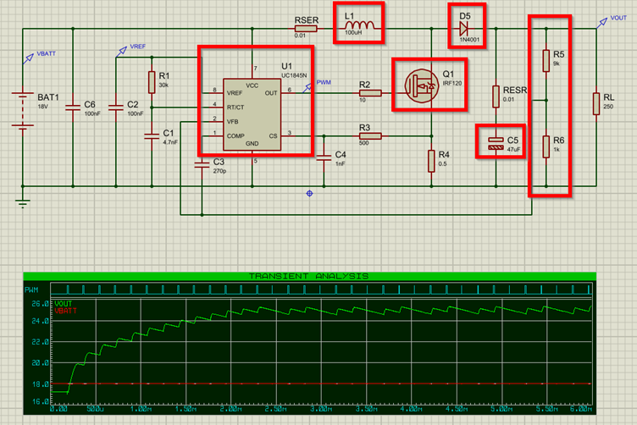Select resistor R1 symbol
637x425 pixels.
[x=152, y=82]
